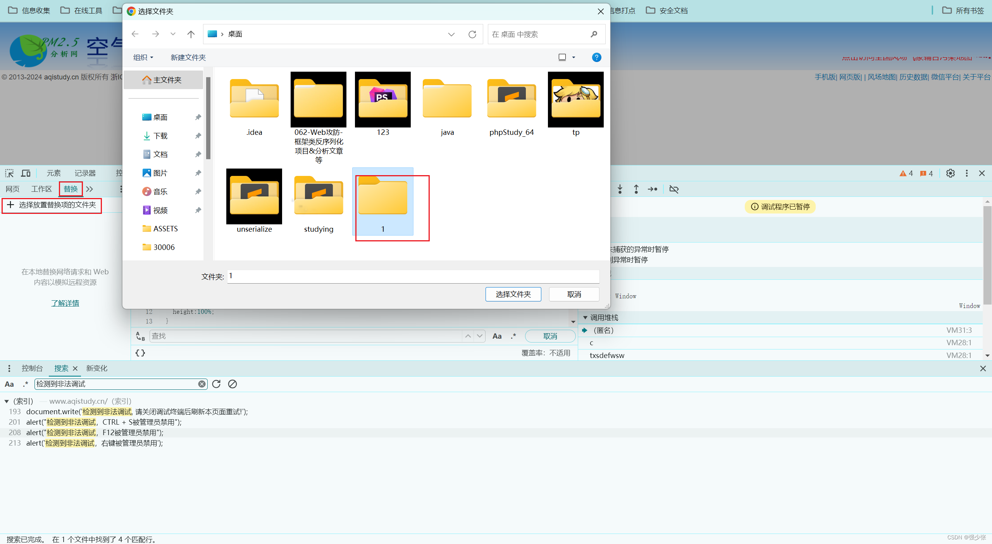
Task: Click the refresh icon in the folder dialog
Action: (x=472, y=34)
